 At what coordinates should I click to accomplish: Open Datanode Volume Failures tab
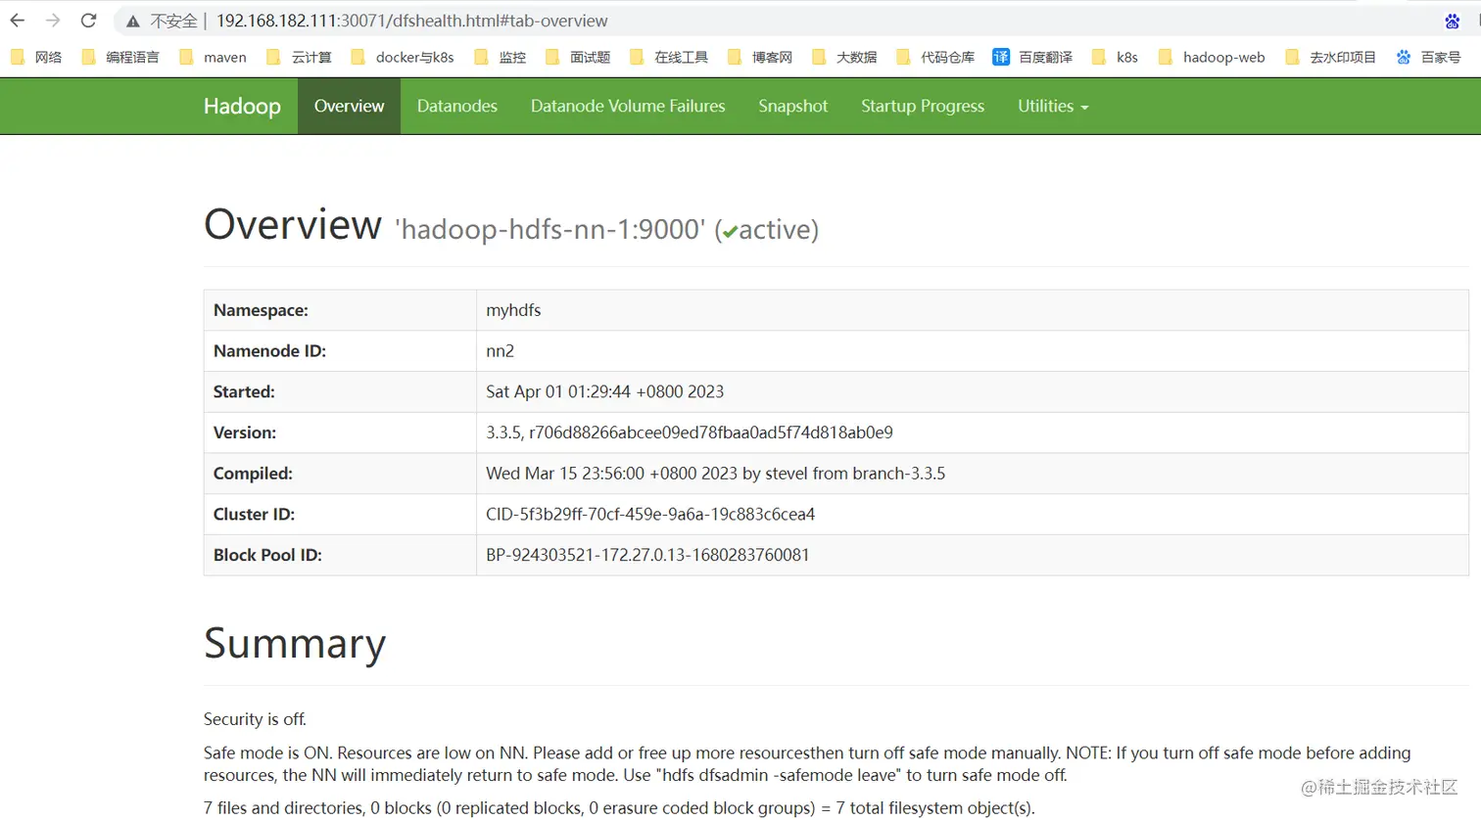pyautogui.click(x=628, y=106)
